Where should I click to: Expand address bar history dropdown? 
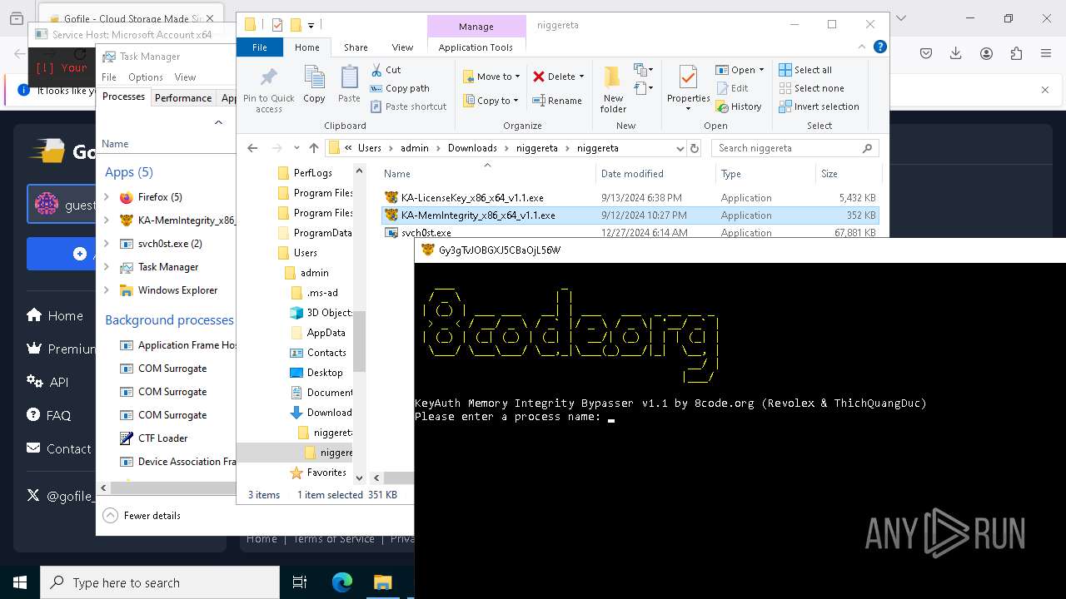[680, 148]
